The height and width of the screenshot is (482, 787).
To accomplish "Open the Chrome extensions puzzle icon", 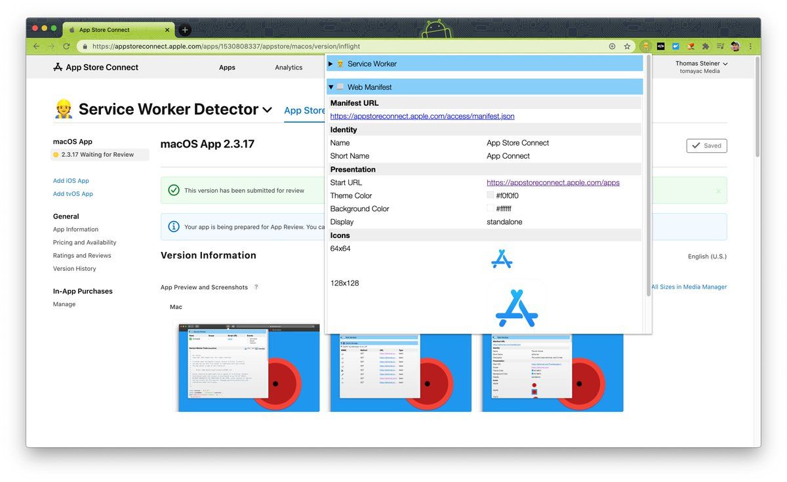I will [x=706, y=47].
